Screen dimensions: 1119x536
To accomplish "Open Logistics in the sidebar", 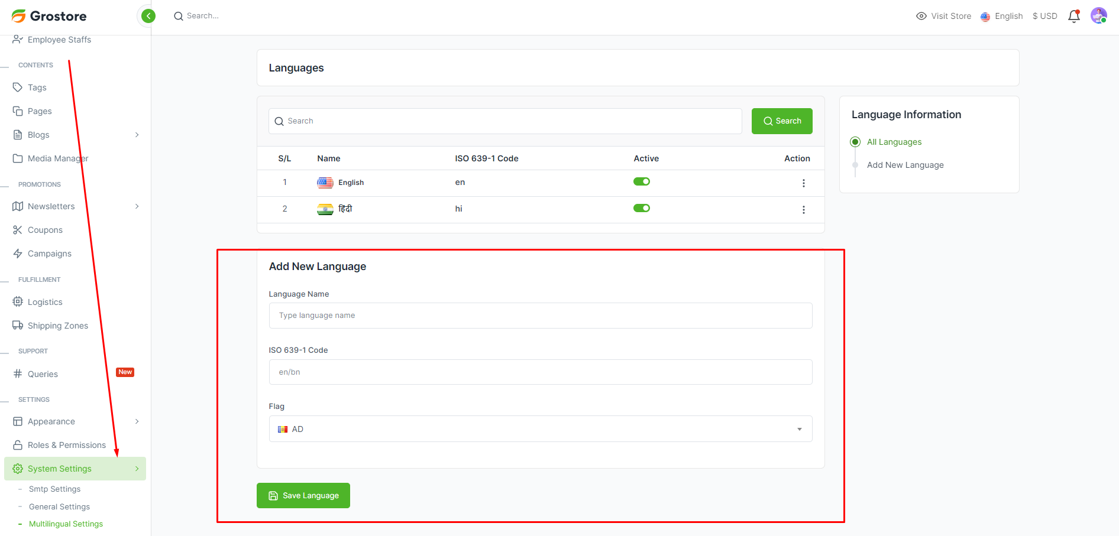I will point(45,302).
